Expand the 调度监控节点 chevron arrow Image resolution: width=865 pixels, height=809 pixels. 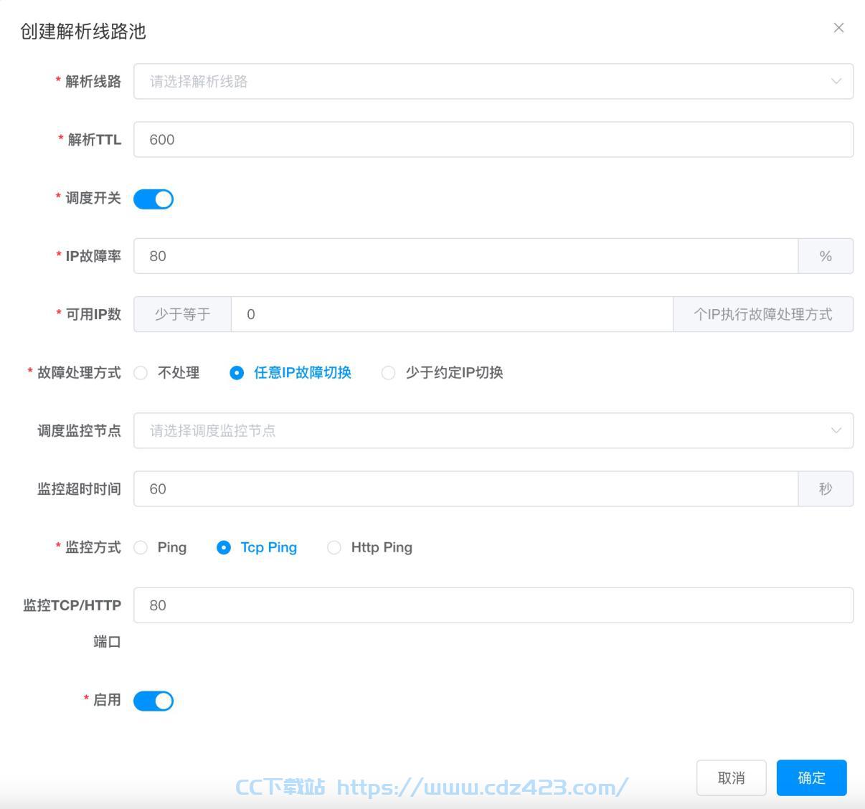(836, 430)
